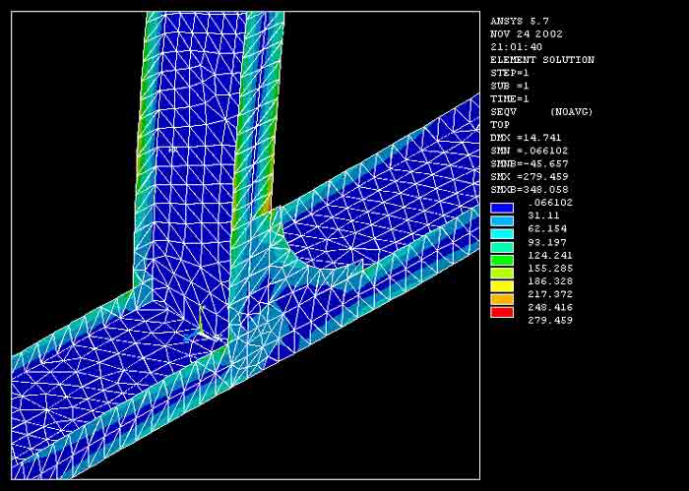Click the dark blue legend swatch at .066102
The image size is (689, 491).
point(502,209)
